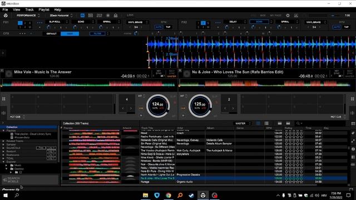Toggle FX1 AUTO BPM mode
This screenshot has width=356, height=200.
[x=159, y=27]
